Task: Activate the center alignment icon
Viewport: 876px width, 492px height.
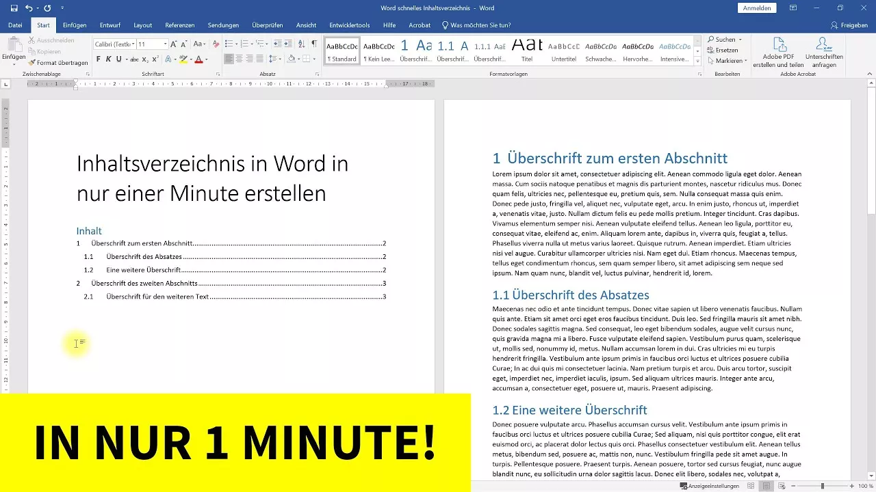Action: pos(240,58)
